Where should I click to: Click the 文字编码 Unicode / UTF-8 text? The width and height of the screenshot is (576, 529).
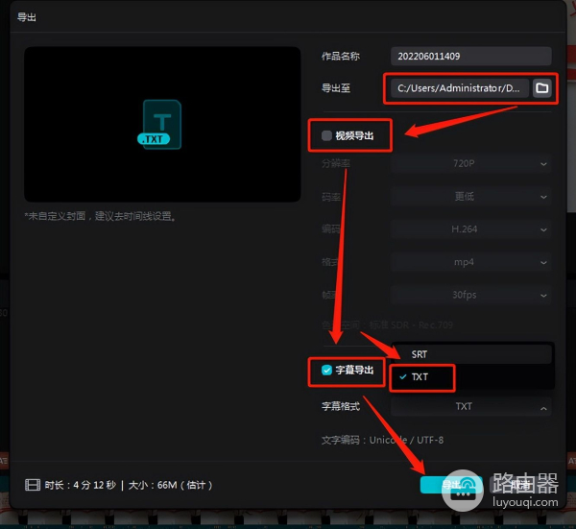coord(382,440)
